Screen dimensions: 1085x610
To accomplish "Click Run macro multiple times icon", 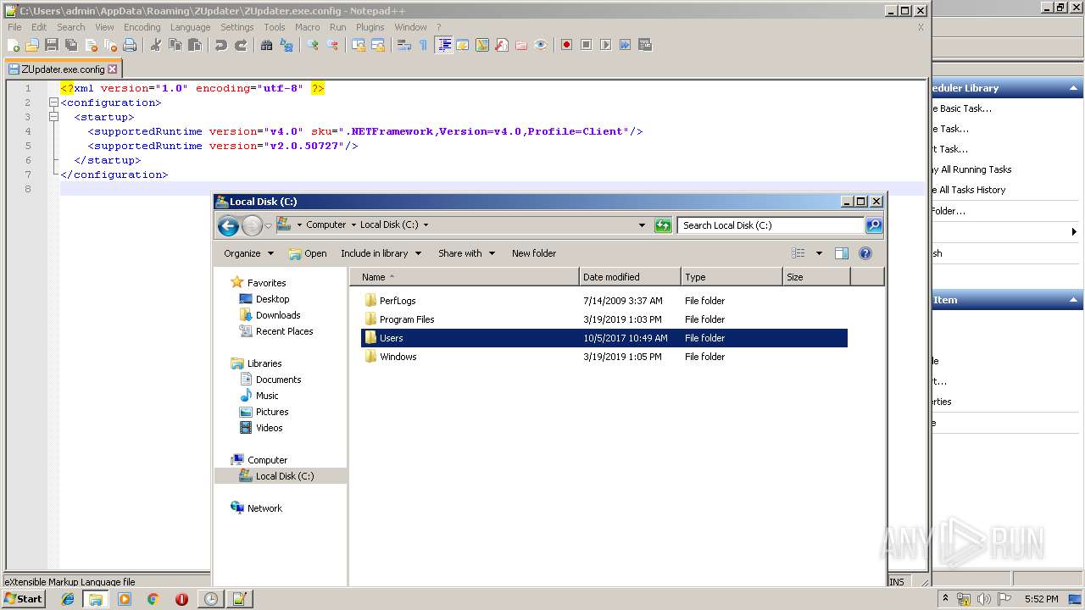I will point(626,45).
